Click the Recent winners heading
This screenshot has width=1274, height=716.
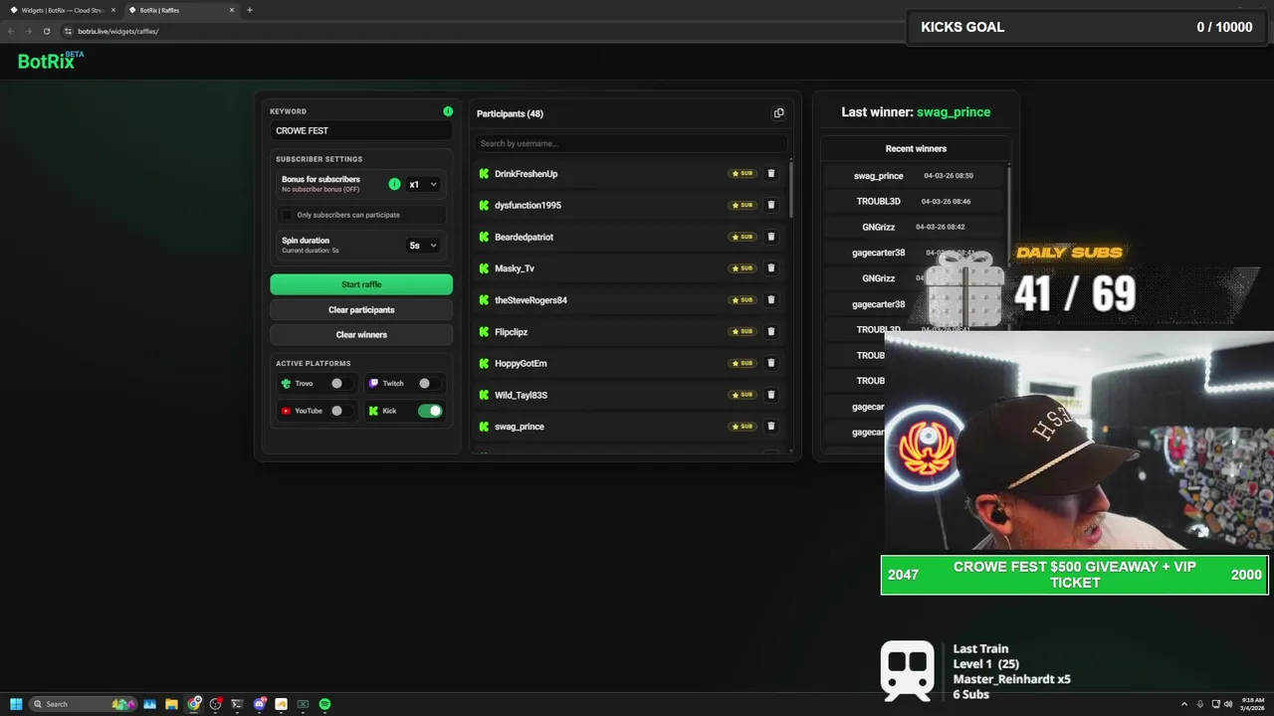pos(916,148)
